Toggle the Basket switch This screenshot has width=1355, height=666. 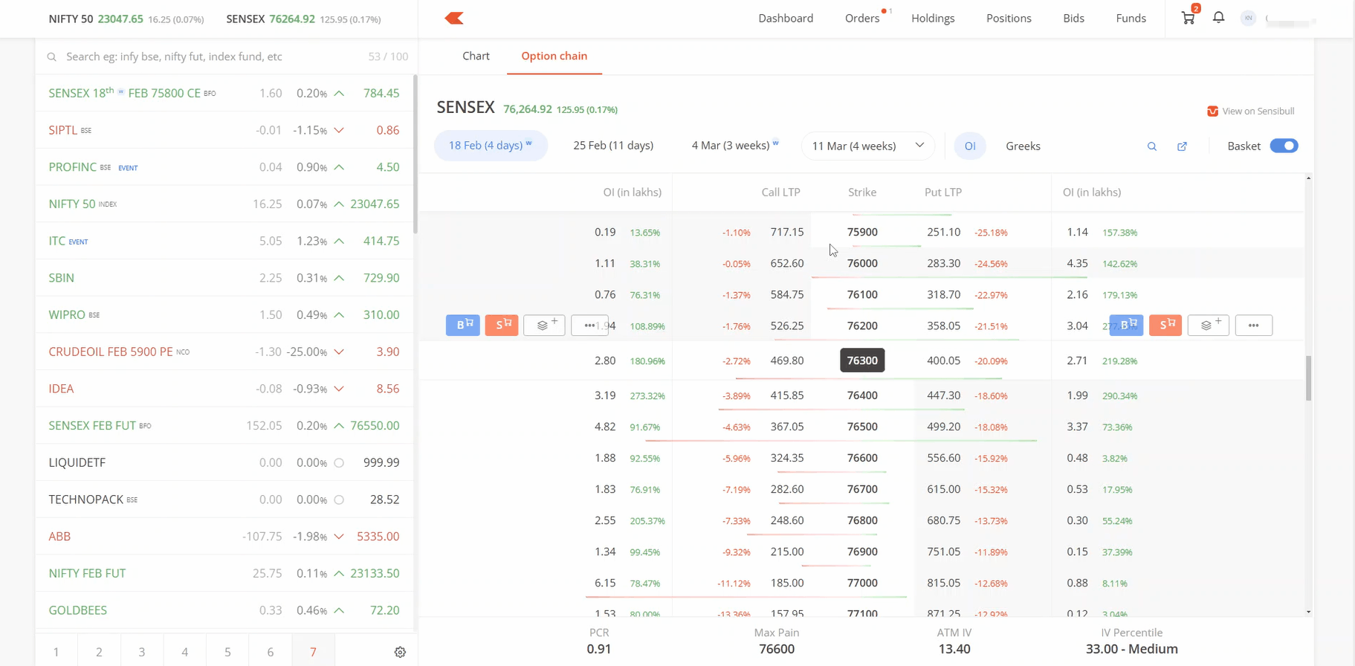click(1284, 146)
